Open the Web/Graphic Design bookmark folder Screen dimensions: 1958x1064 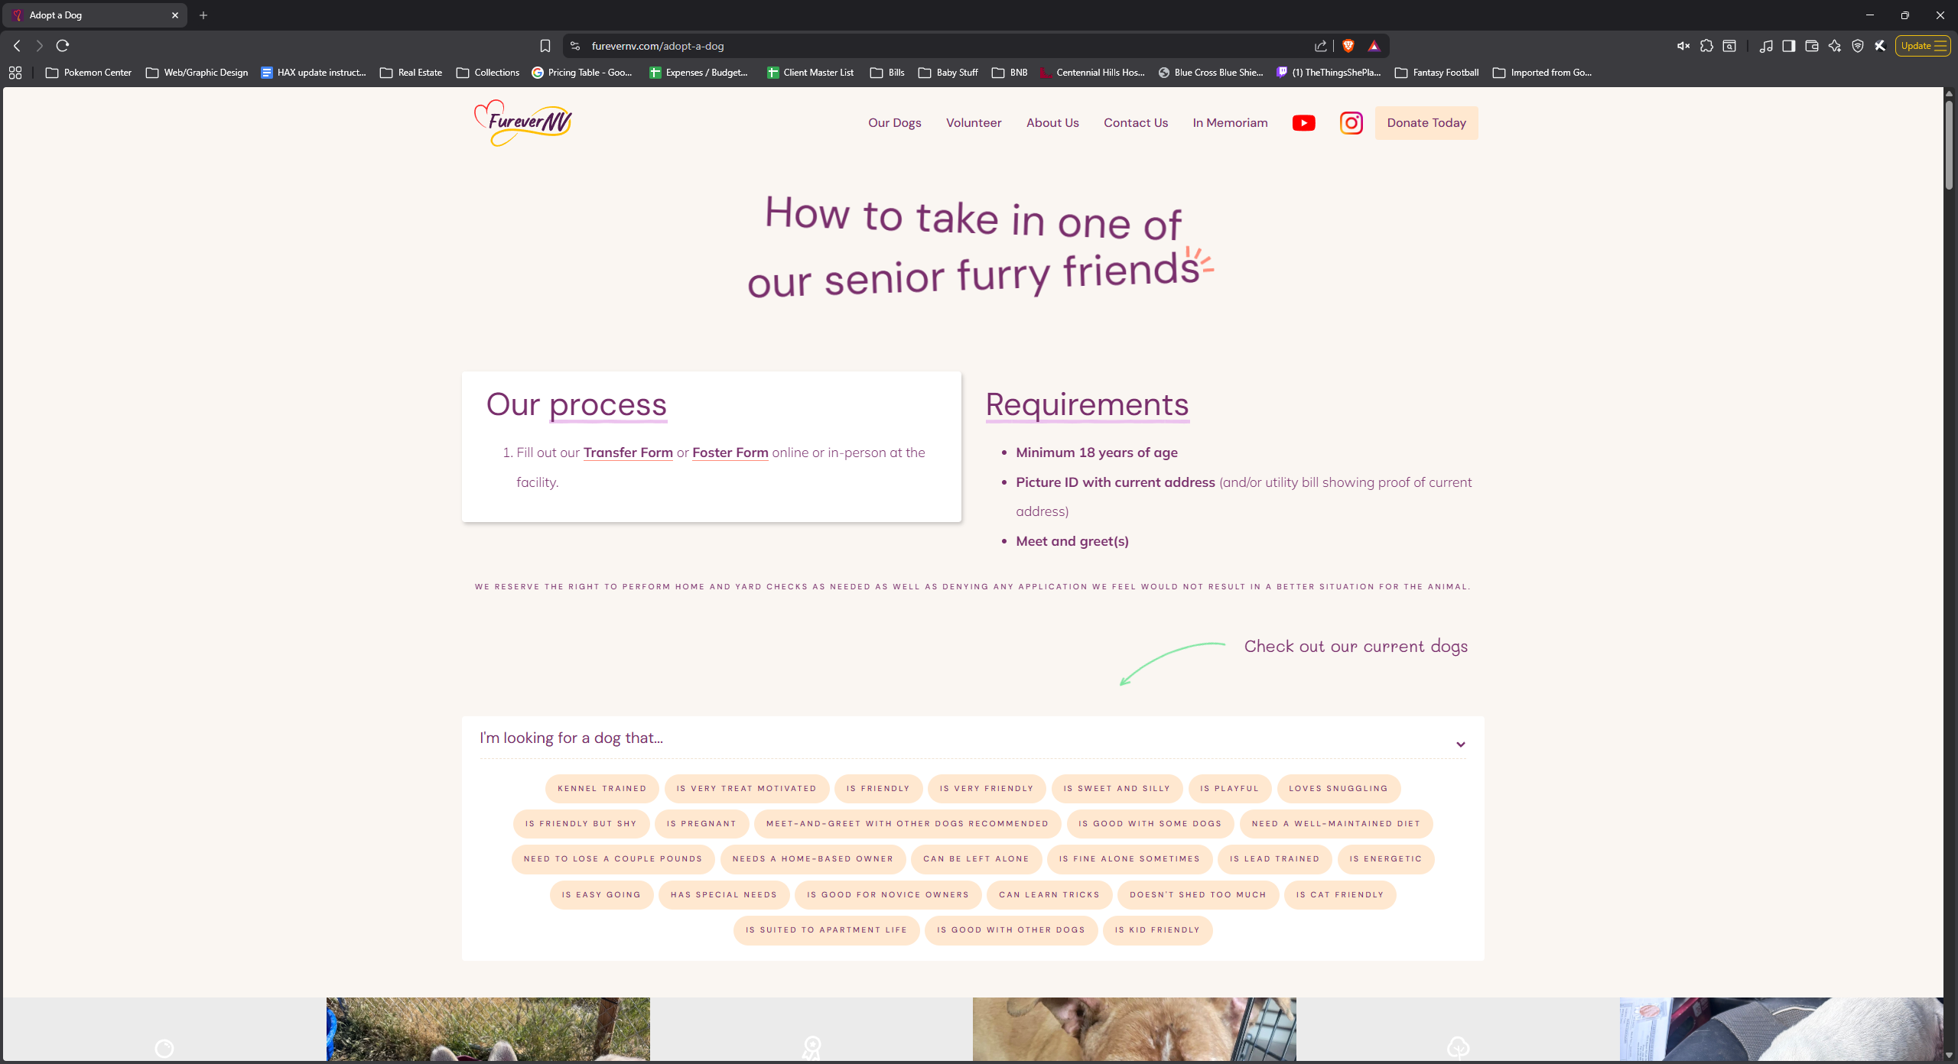(x=197, y=73)
